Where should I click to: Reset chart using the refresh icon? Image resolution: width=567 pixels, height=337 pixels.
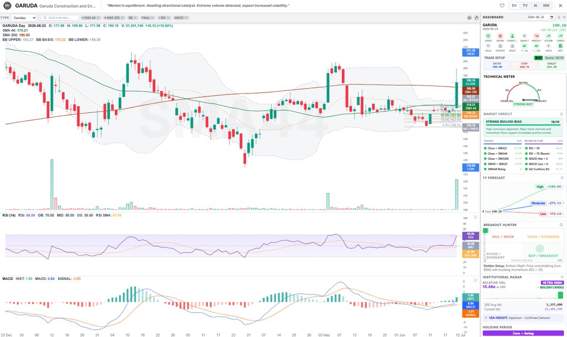coord(476,17)
